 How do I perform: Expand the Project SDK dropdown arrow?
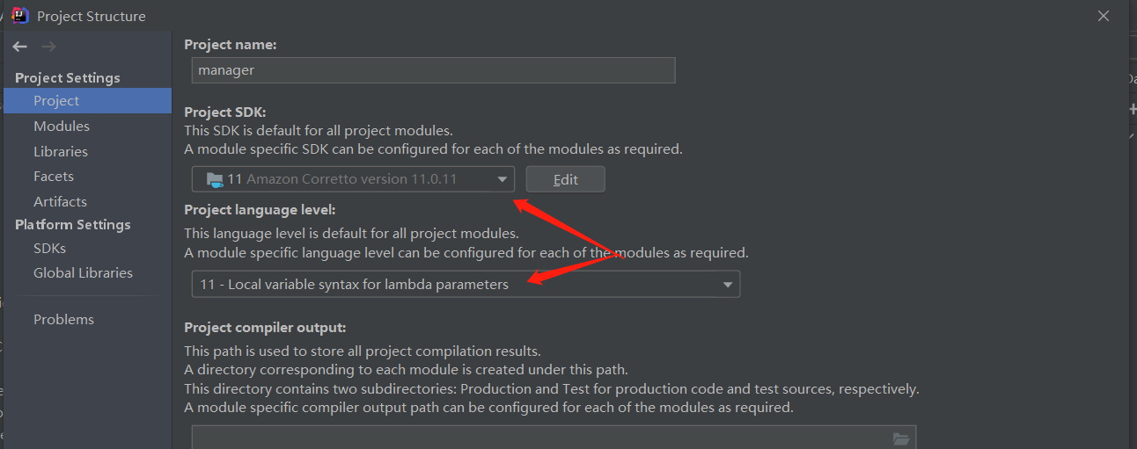502,179
